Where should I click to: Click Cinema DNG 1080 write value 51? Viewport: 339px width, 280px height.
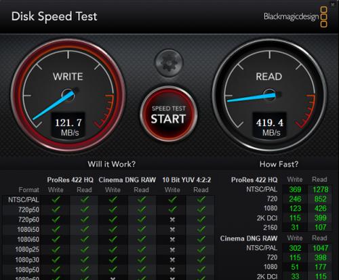click(x=295, y=267)
